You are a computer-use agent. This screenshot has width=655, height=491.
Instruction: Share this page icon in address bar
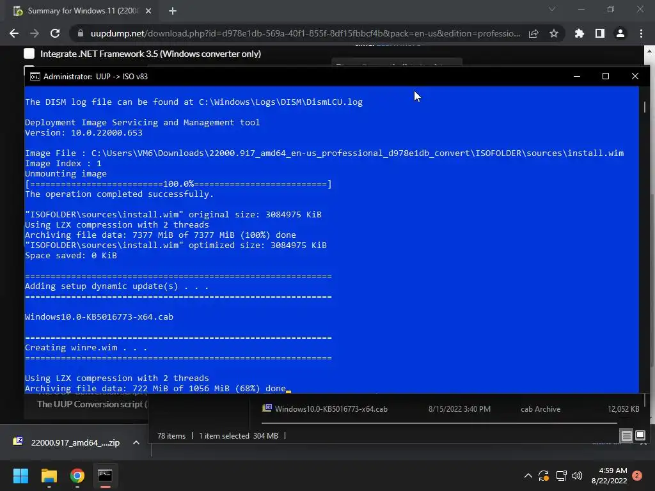(x=533, y=33)
